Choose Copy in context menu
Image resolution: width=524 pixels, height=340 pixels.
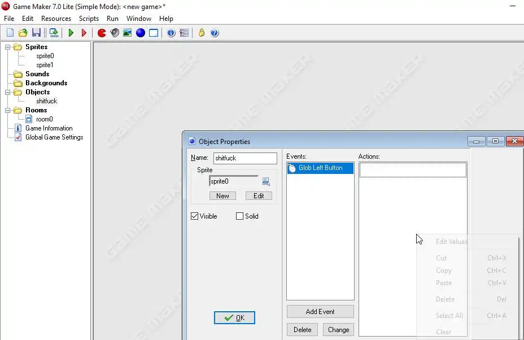(468, 271)
